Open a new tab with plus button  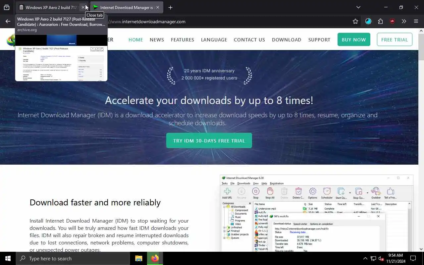tap(170, 7)
